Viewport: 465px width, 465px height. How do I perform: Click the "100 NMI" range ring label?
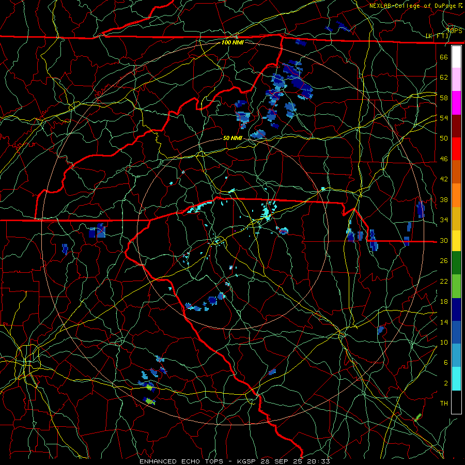point(233,42)
